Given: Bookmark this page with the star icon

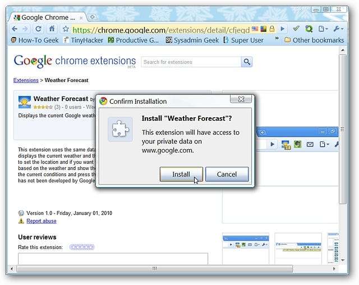Looking at the screenshot, I should pyautogui.click(x=66, y=29).
